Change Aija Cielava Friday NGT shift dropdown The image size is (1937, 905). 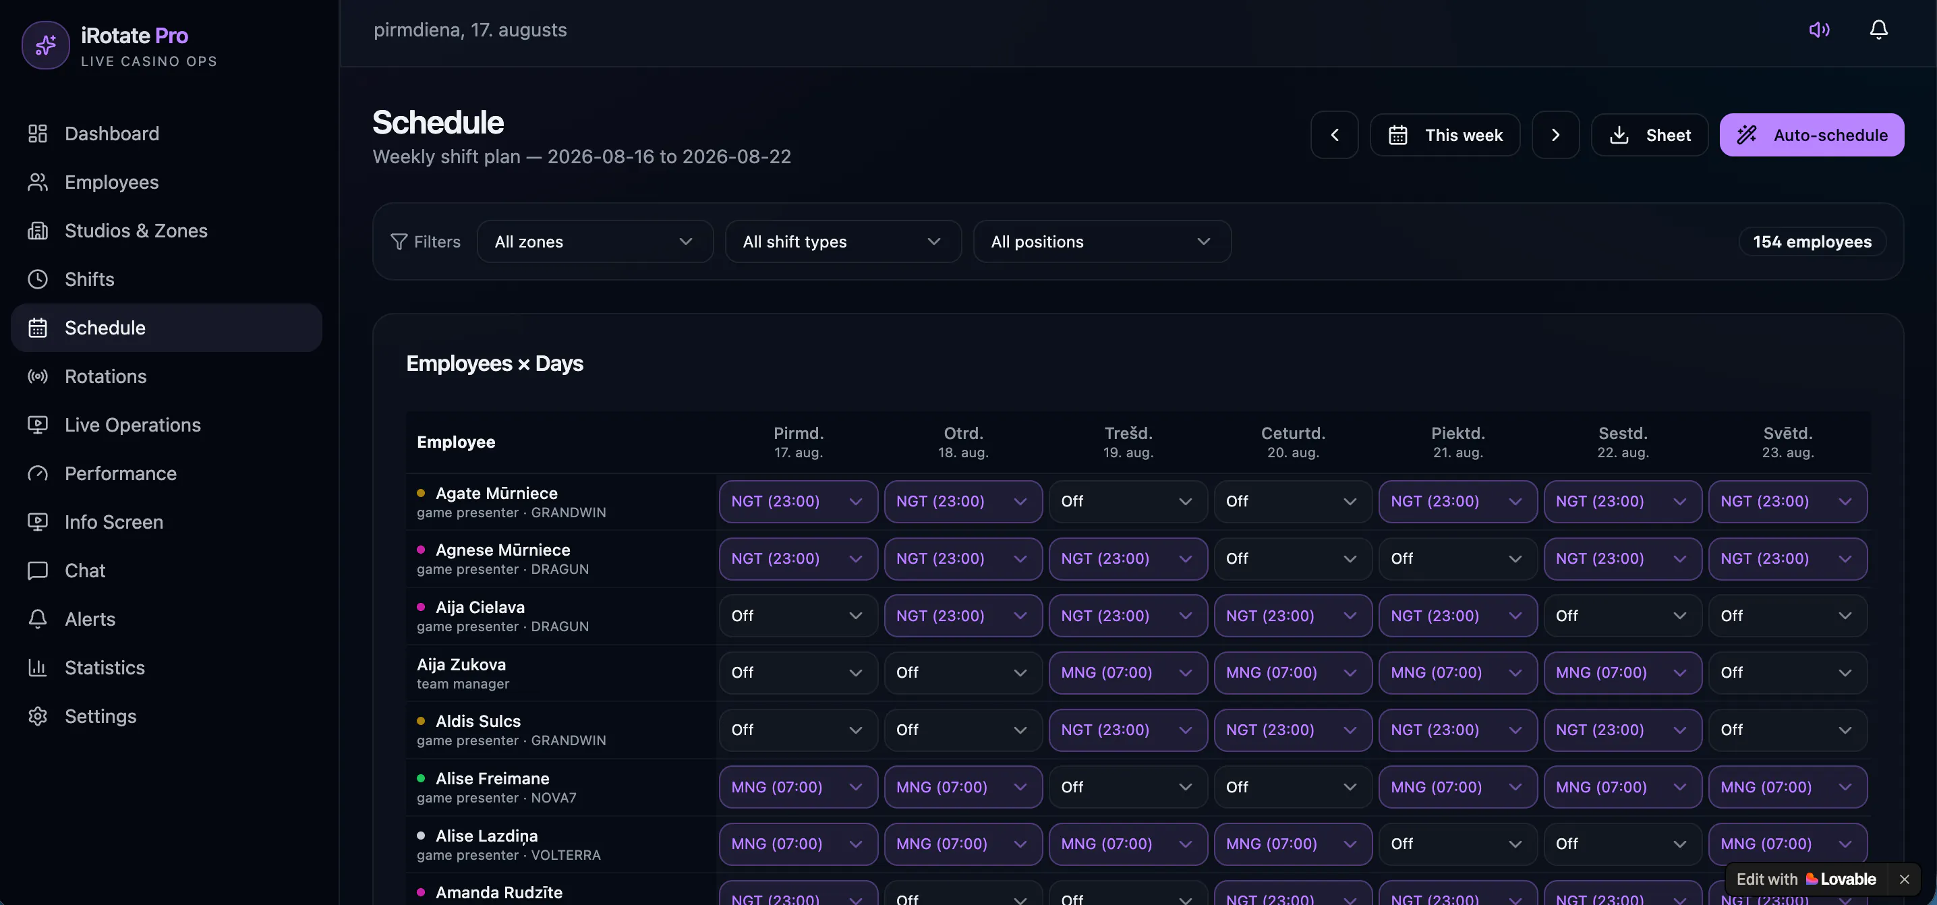1457,616
